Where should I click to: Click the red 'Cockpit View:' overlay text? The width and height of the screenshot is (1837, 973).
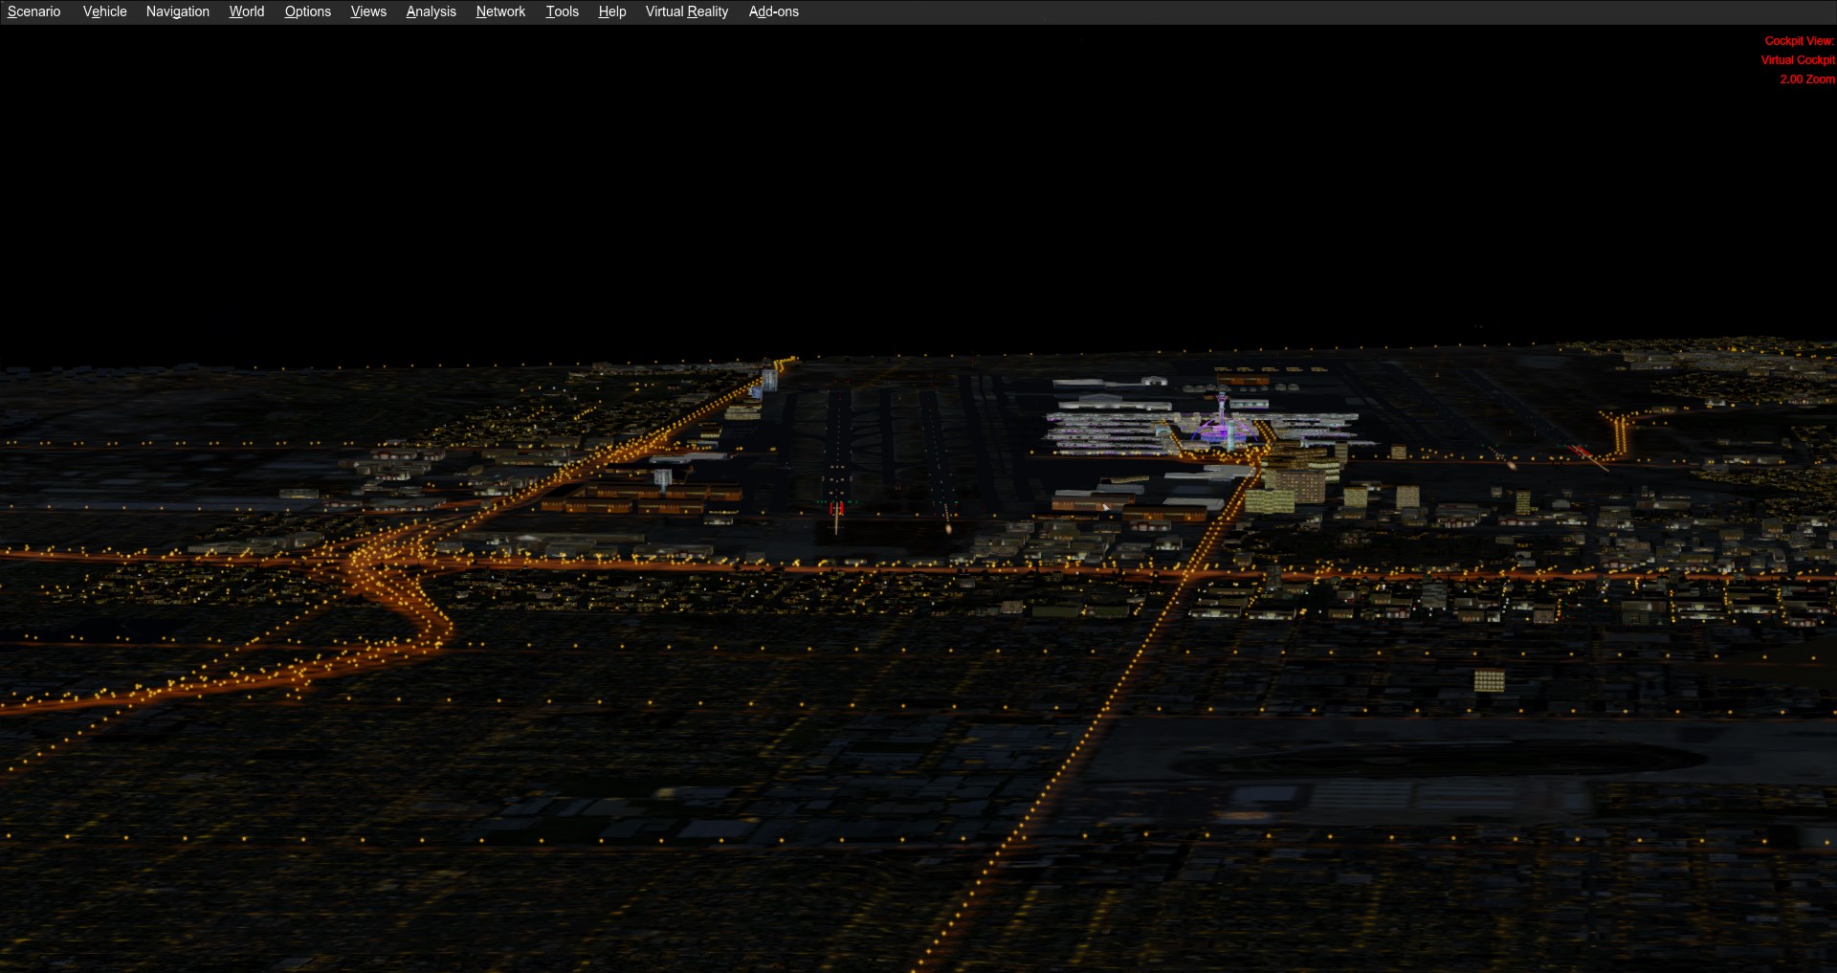(x=1799, y=41)
